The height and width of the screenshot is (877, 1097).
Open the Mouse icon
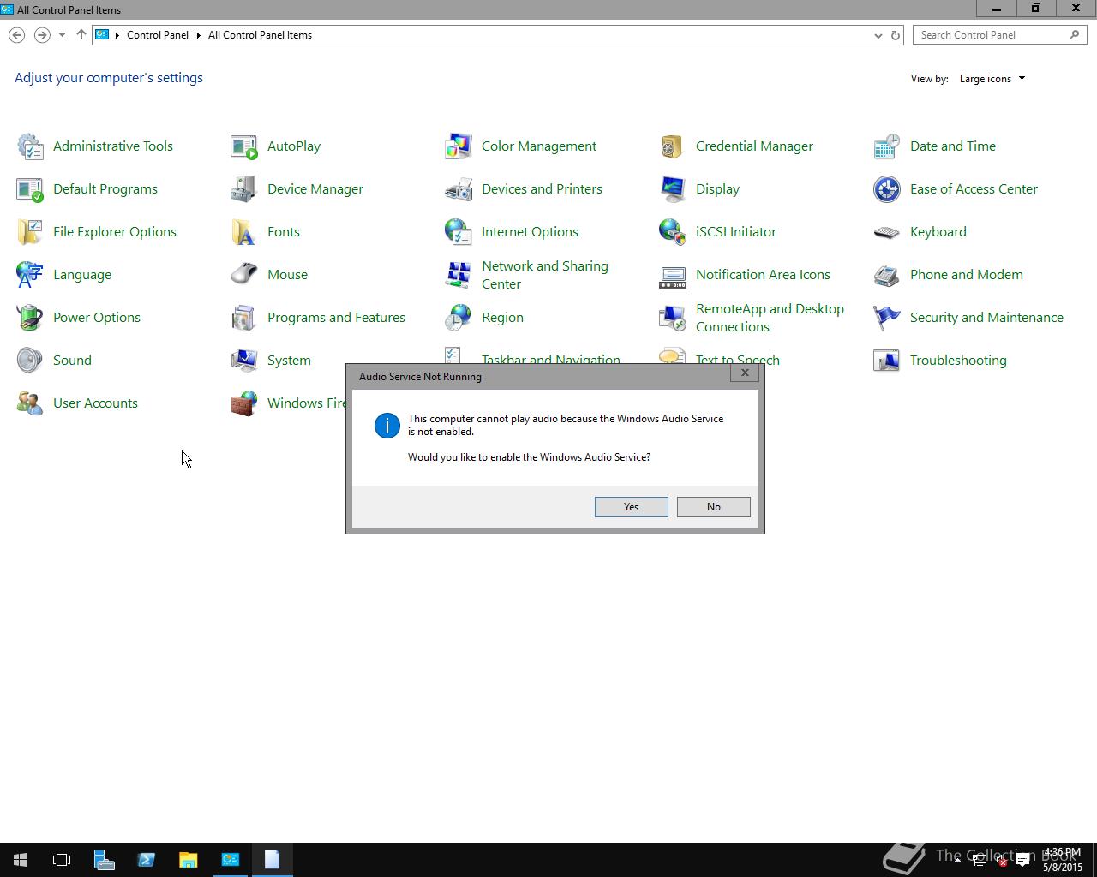click(244, 275)
